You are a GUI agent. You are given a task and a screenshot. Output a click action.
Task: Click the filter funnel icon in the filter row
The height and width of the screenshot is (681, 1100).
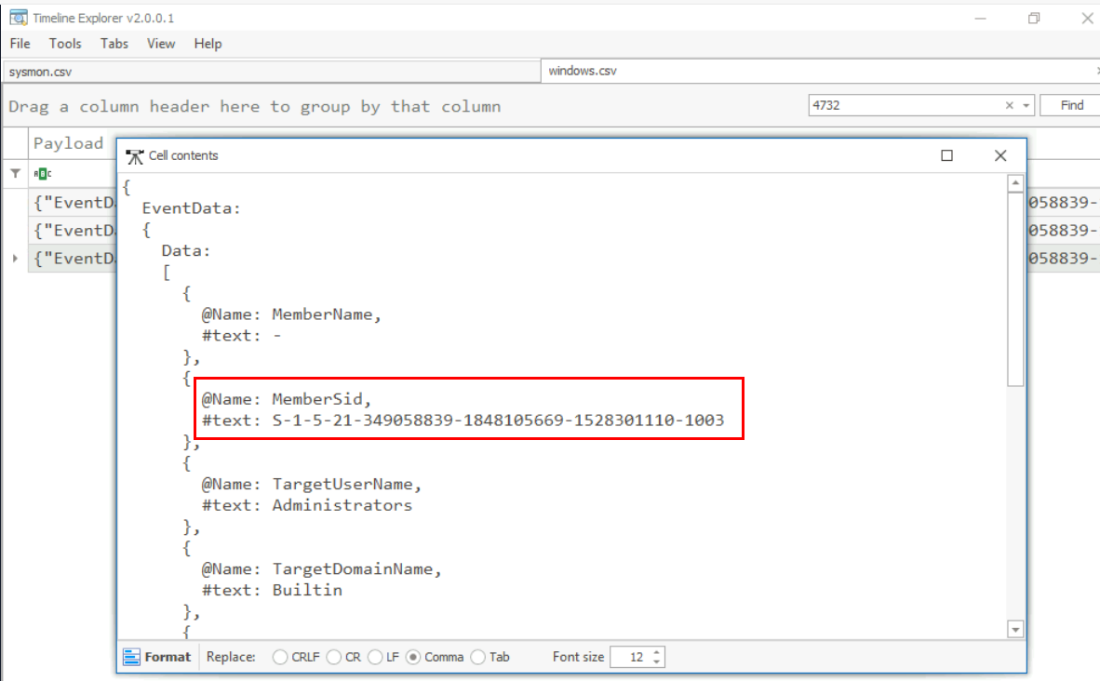pyautogui.click(x=15, y=173)
